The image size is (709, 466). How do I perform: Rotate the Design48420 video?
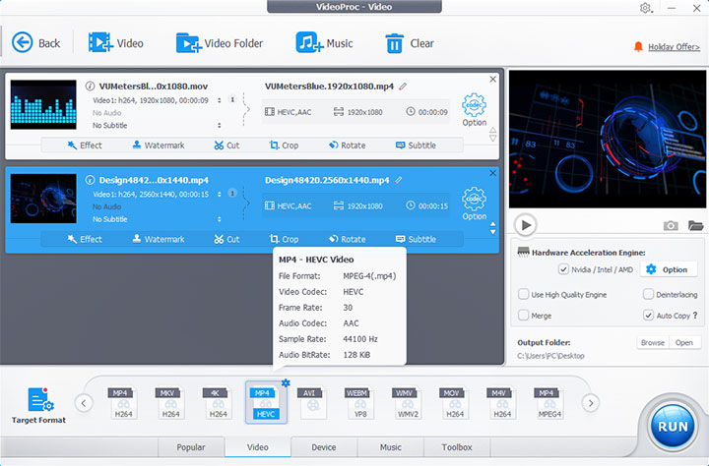(348, 239)
